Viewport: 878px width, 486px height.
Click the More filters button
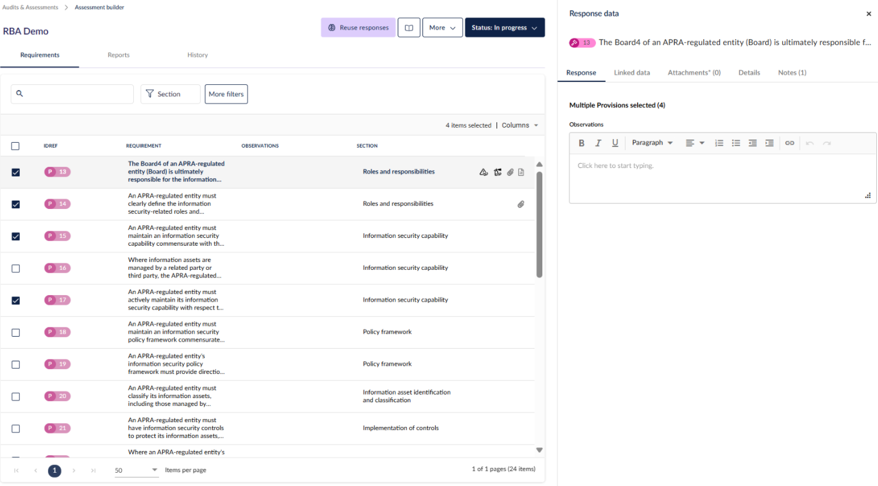click(x=226, y=94)
